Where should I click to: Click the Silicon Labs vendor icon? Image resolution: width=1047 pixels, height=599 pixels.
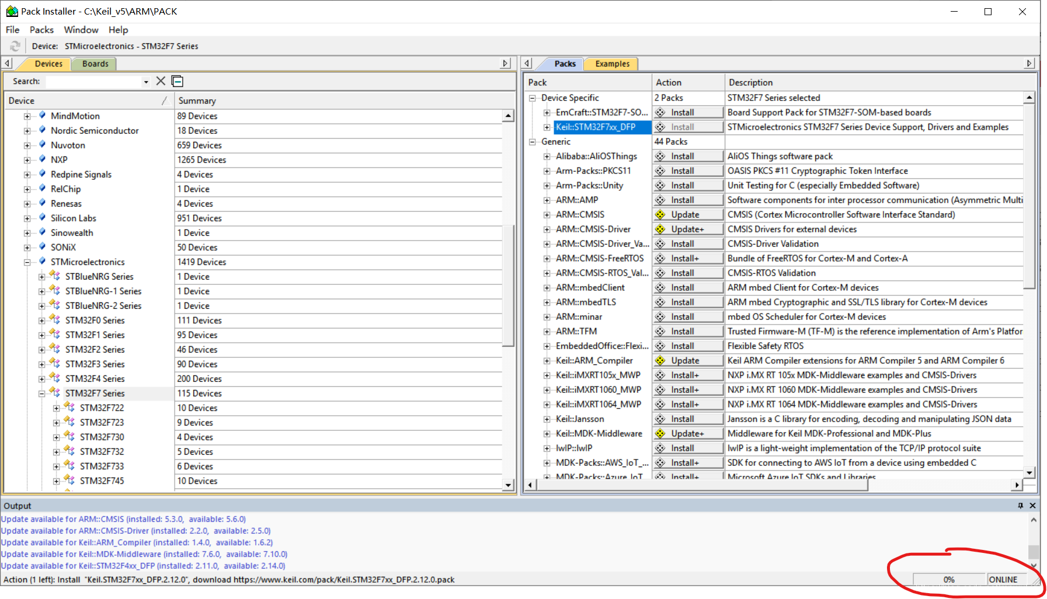42,218
